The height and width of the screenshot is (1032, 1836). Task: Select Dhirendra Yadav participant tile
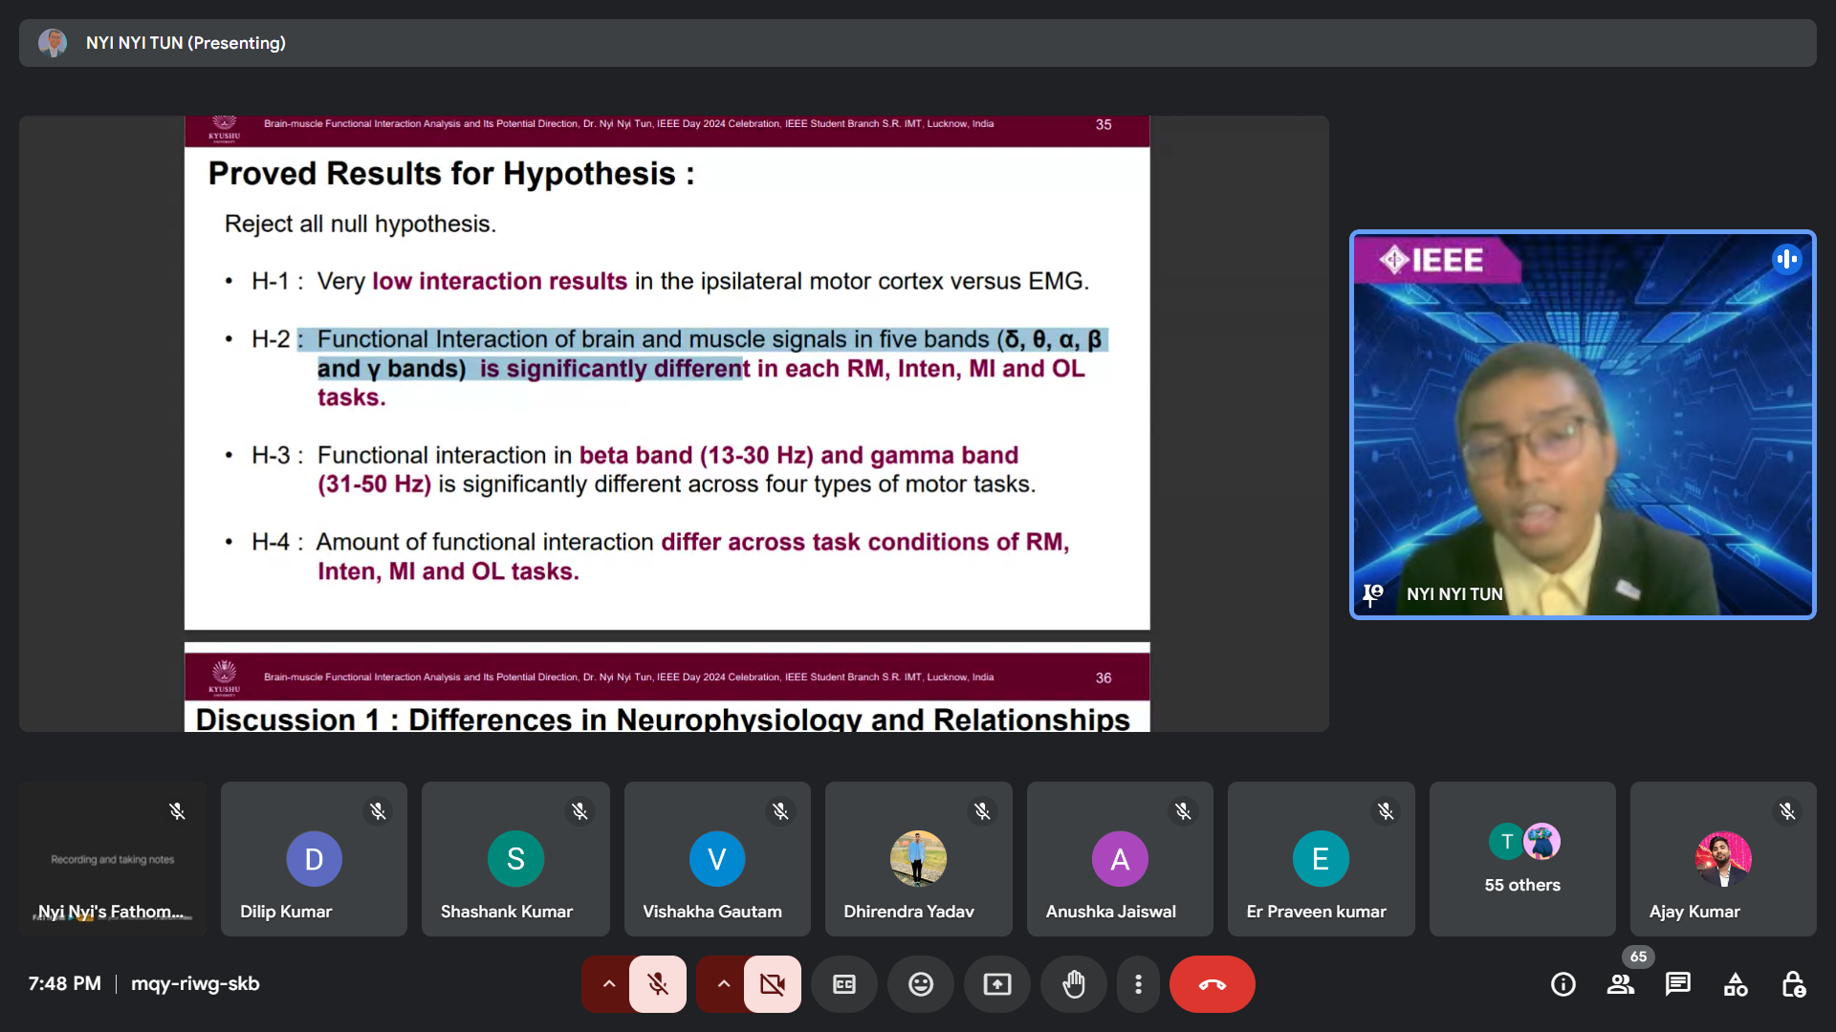point(918,858)
